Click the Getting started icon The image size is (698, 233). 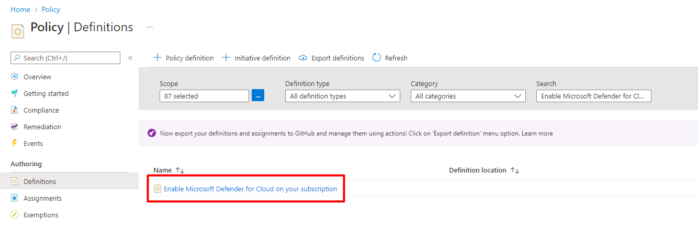(15, 93)
